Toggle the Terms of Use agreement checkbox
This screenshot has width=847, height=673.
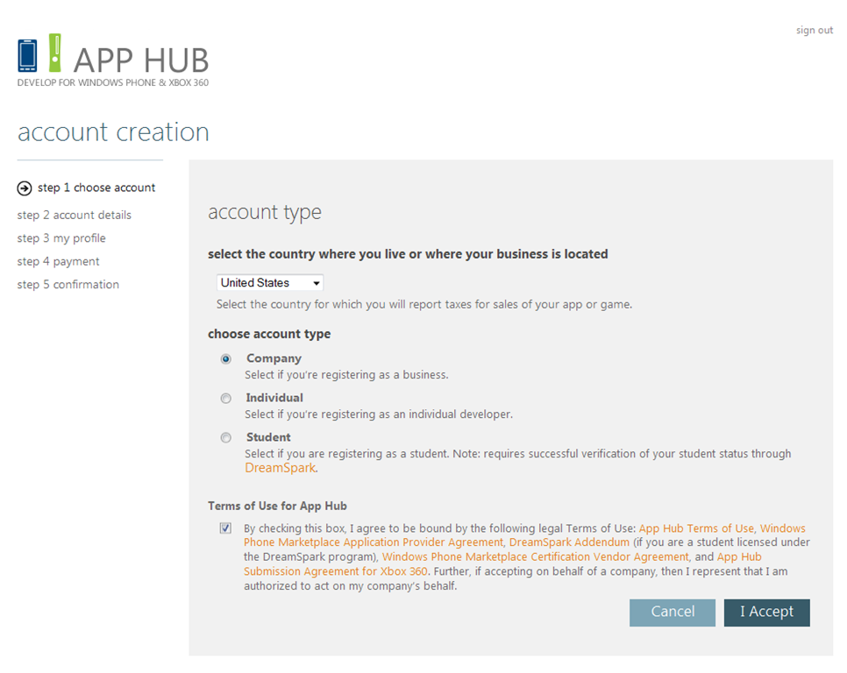[x=225, y=528]
